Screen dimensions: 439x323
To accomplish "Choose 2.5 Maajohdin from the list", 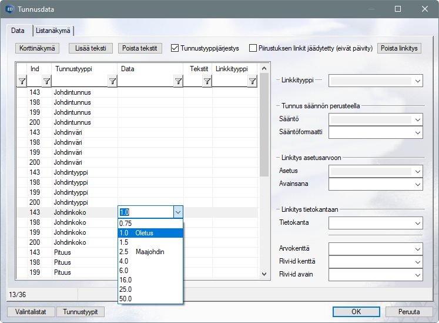I will (150, 252).
